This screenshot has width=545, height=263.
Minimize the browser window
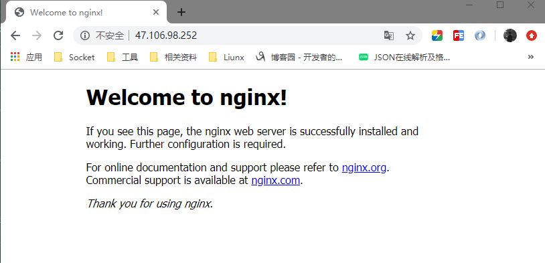click(x=469, y=5)
